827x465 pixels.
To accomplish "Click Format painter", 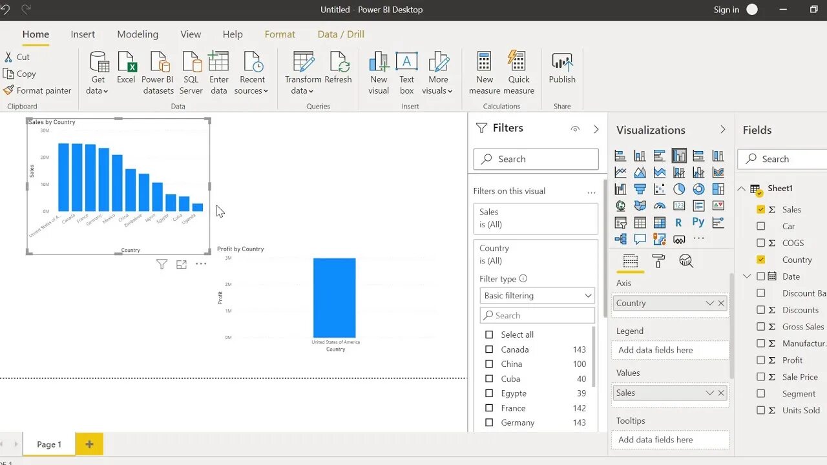I will coord(37,90).
